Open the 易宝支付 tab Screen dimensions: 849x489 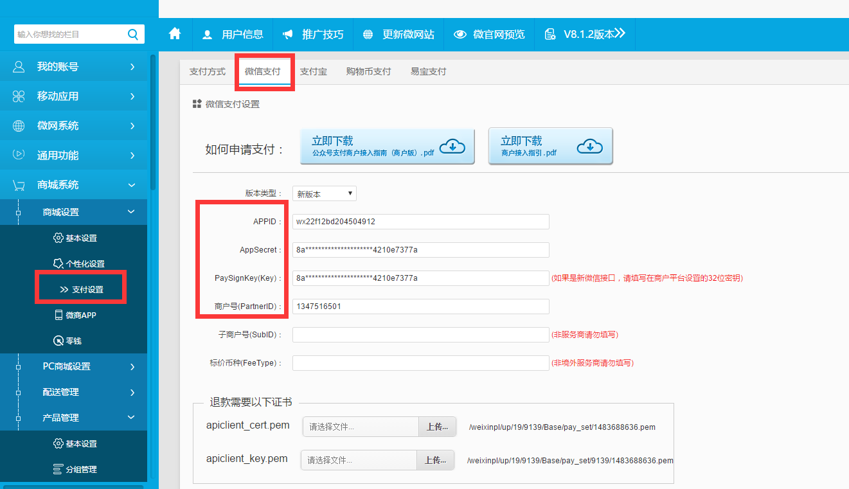pyautogui.click(x=428, y=71)
